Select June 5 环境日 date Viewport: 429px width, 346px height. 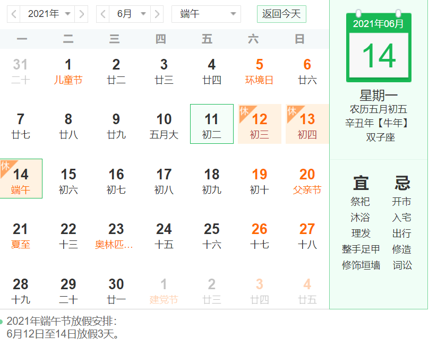click(259, 71)
